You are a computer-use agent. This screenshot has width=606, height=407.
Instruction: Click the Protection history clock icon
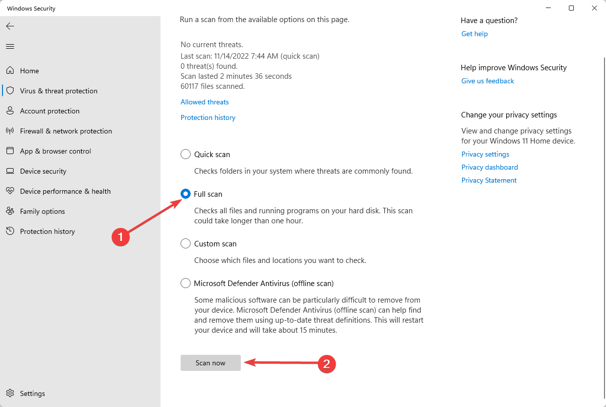(10, 231)
